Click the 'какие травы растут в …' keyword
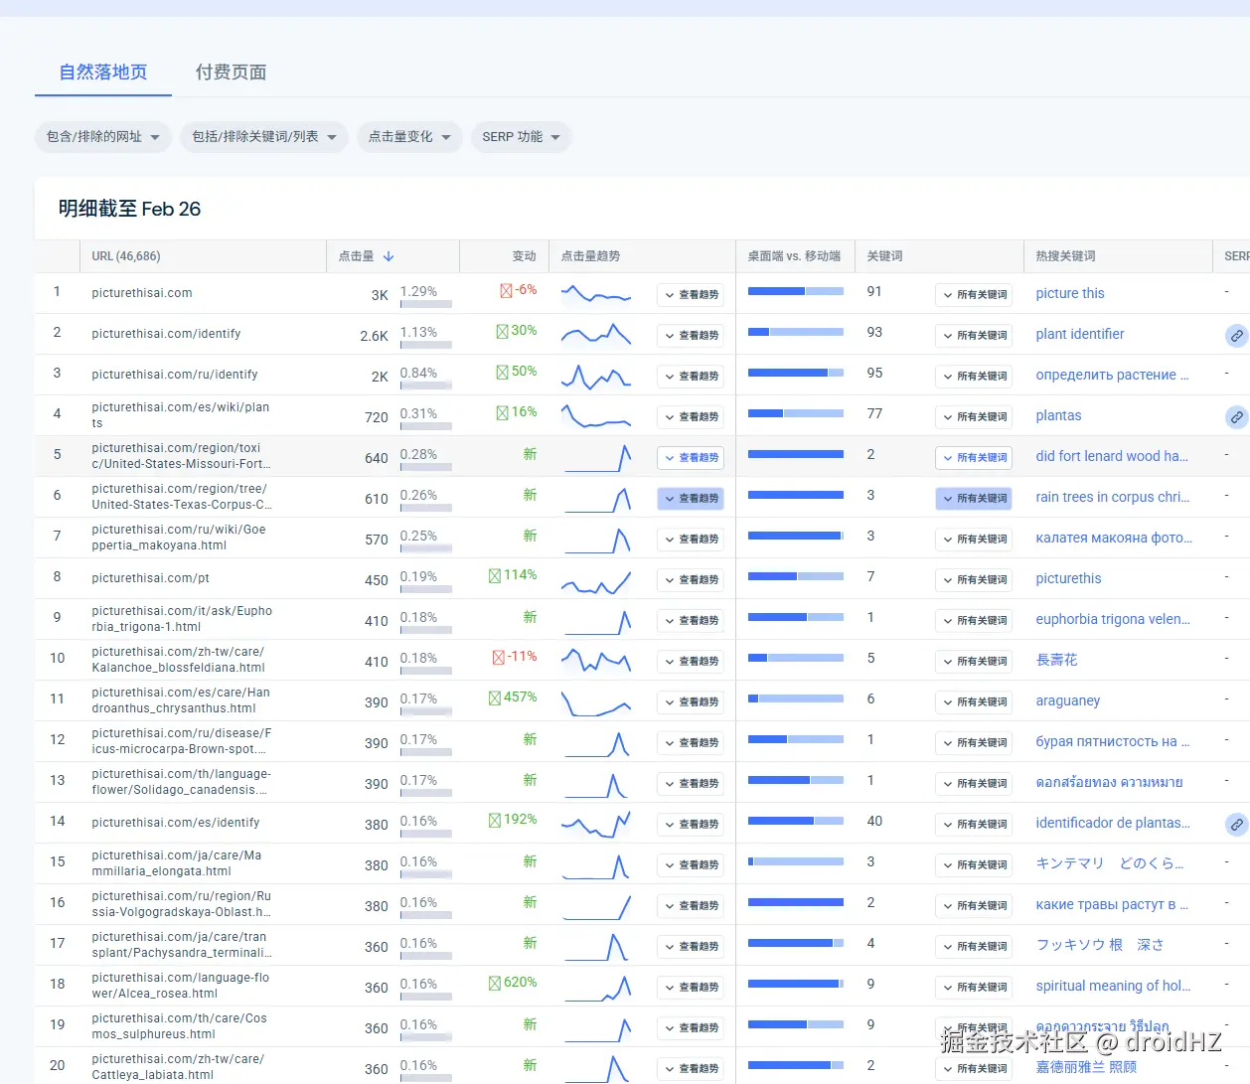 coord(1112,904)
